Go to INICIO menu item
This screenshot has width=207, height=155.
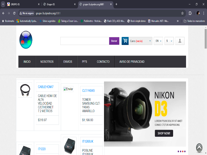pyautogui.click(x=27, y=62)
